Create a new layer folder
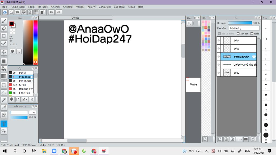Viewport: 276px width, 155px height. click(246, 139)
